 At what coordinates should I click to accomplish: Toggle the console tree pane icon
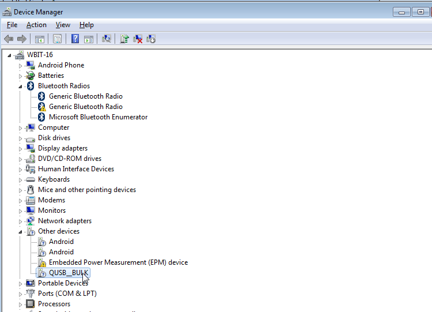point(40,39)
